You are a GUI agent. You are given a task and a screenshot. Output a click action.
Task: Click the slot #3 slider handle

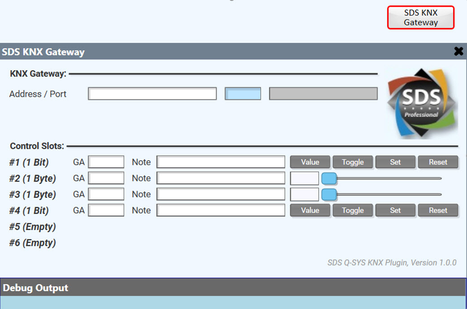point(329,194)
